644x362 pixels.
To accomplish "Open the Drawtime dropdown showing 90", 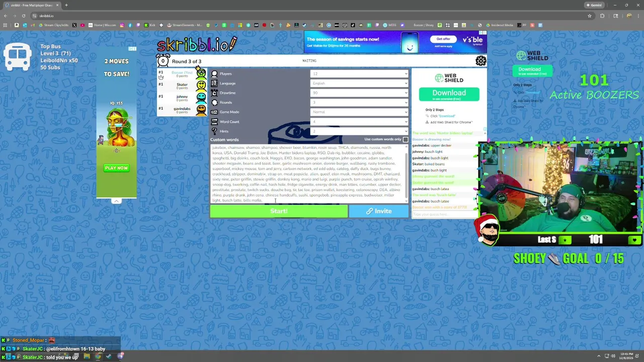I will [x=359, y=93].
